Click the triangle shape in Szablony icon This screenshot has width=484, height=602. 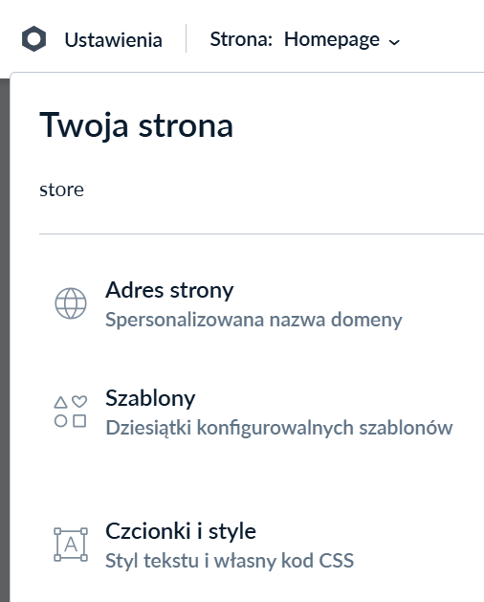(60, 402)
